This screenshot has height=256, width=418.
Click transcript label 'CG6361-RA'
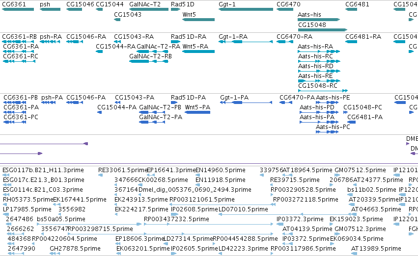(x=21, y=47)
